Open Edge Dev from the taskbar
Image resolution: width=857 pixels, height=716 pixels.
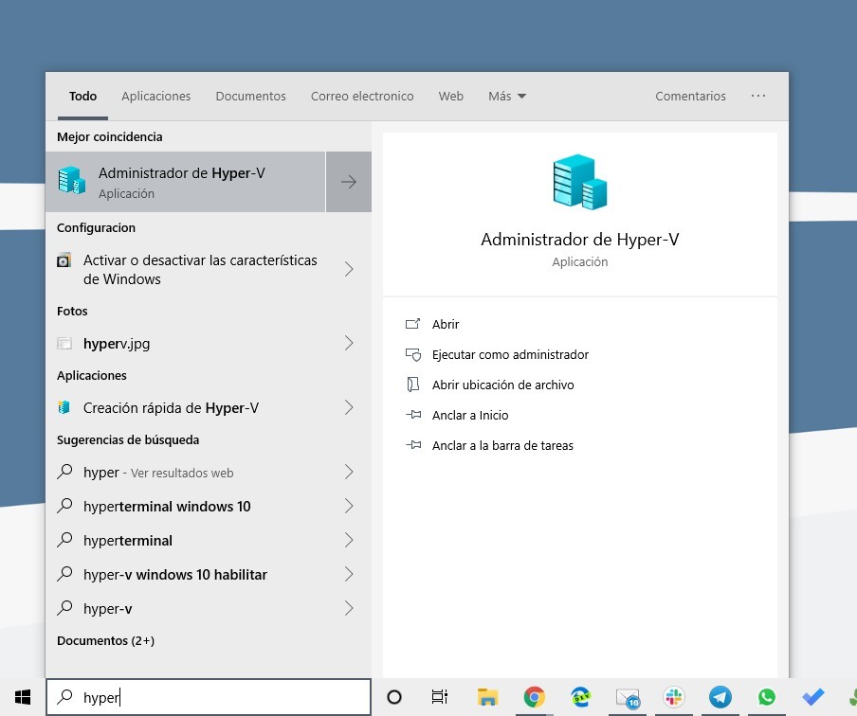[x=580, y=697]
